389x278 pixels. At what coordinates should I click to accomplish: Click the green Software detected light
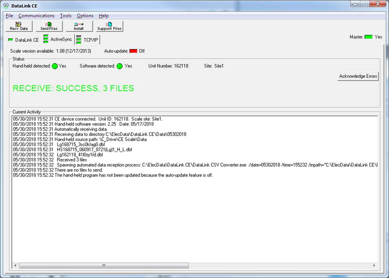click(x=119, y=66)
